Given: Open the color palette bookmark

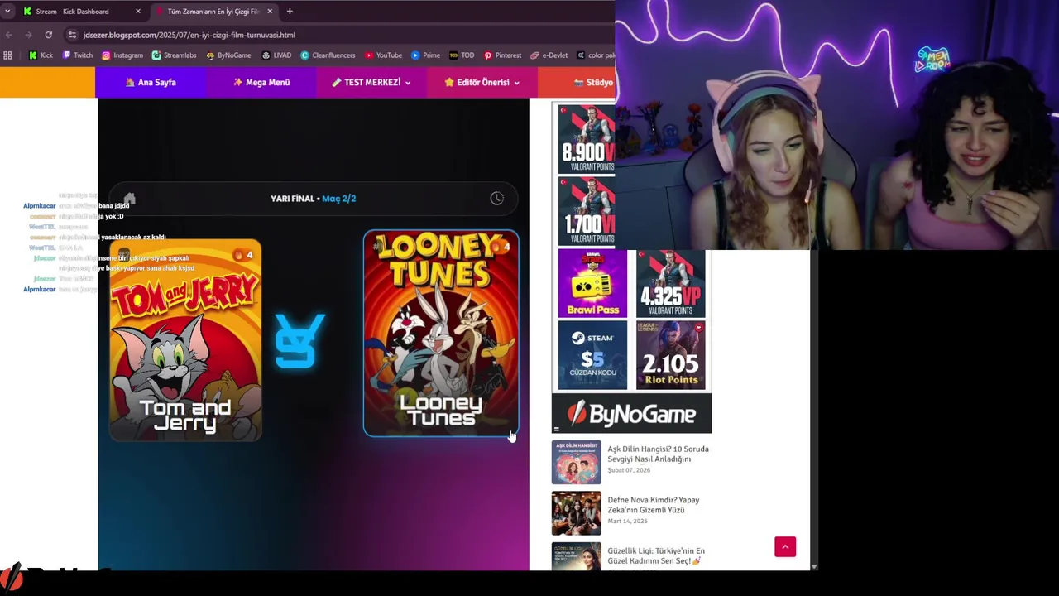Looking at the screenshot, I should coord(596,55).
